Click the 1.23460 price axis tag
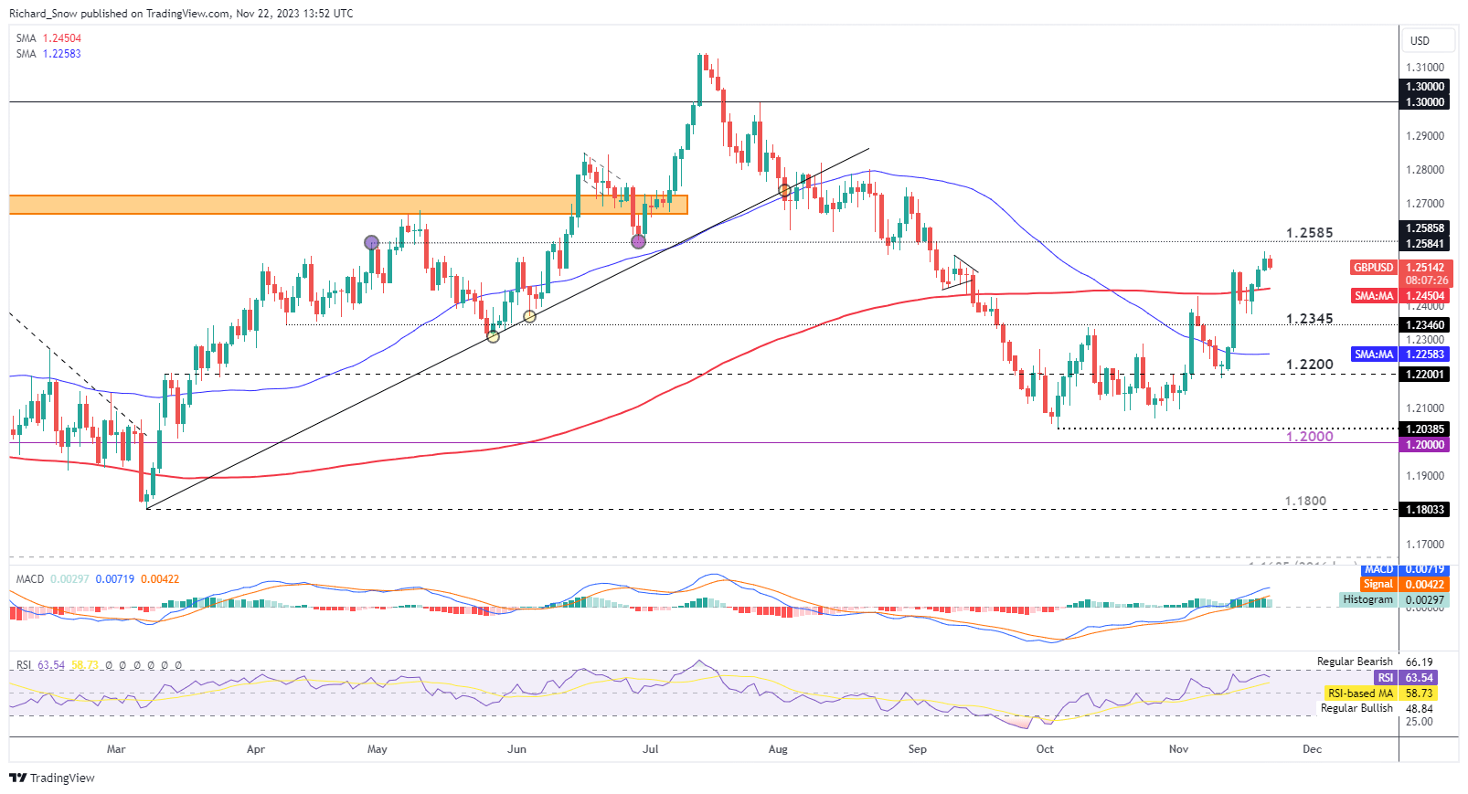Viewport: 1468px width, 794px height. point(1425,325)
